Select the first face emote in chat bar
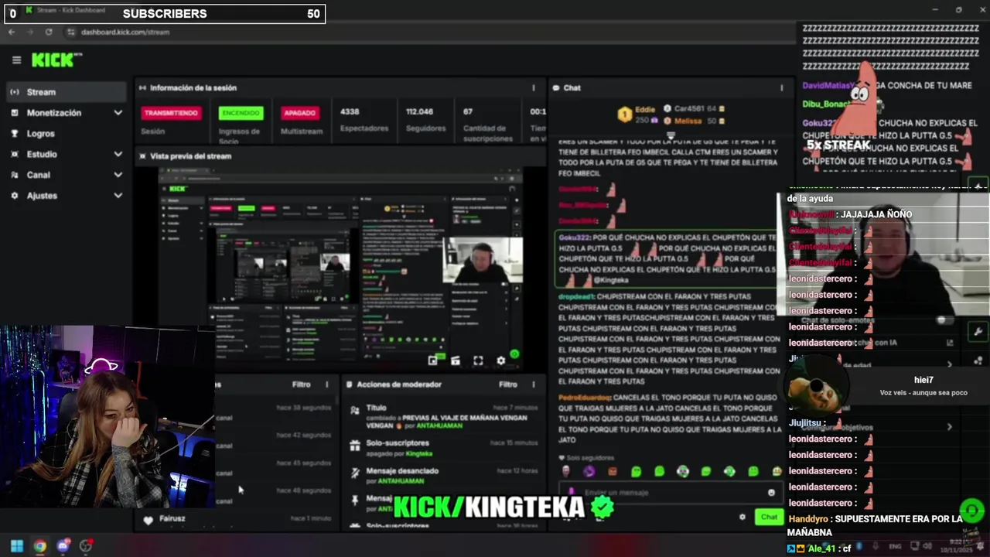The height and width of the screenshot is (557, 990). click(565, 470)
